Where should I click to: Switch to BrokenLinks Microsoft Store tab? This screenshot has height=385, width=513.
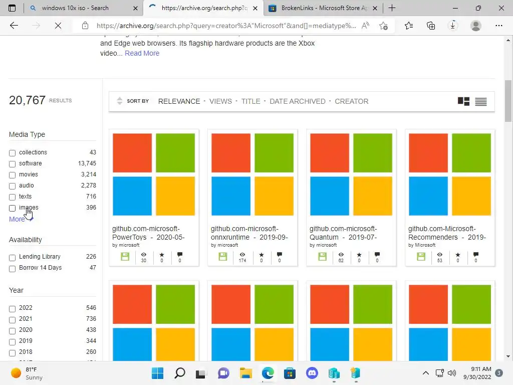(x=324, y=8)
